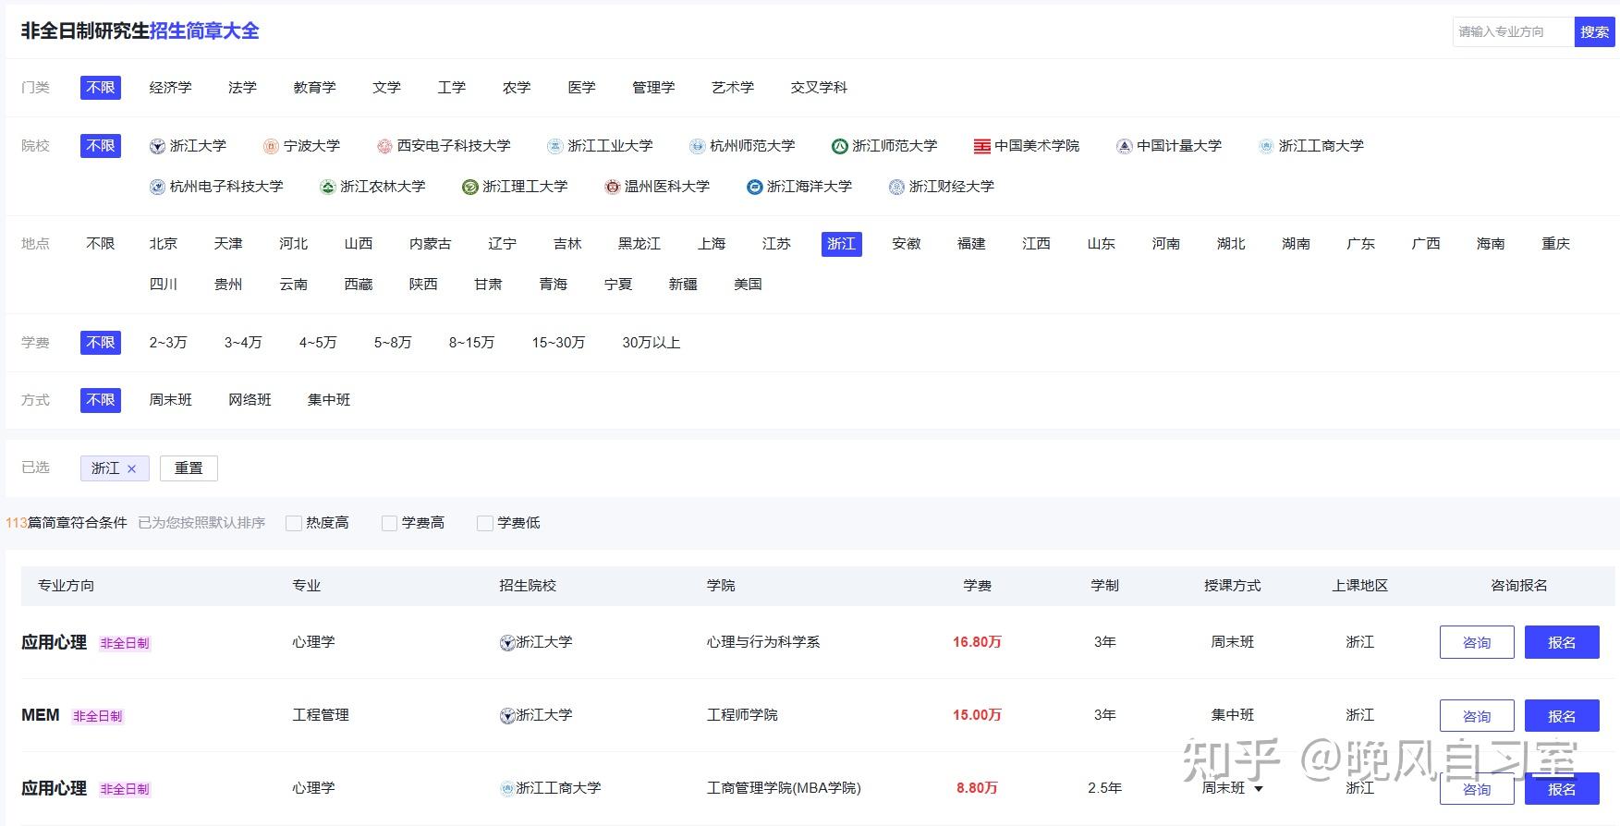The width and height of the screenshot is (1620, 826).
Task: Click 工商管理学院(MBA学院) college cell
Action: (784, 788)
